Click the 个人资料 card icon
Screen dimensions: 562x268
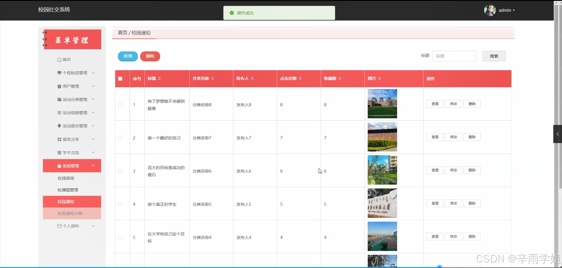(59, 226)
